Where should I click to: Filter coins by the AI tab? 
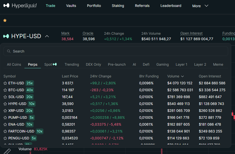tap(134, 65)
